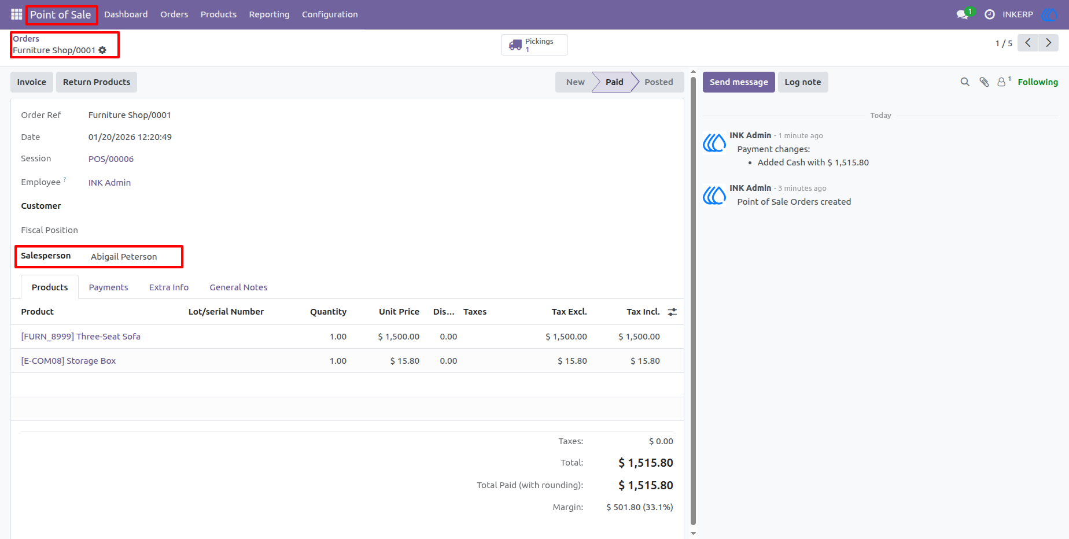Image resolution: width=1069 pixels, height=539 pixels.
Task: Click the Send message button
Action: coord(739,82)
